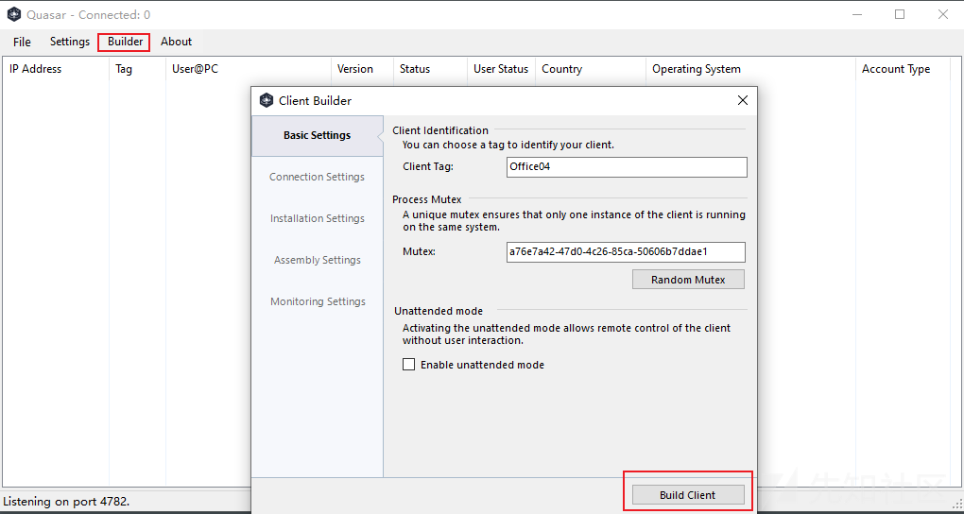
Task: Click the Quasar window title icon
Action: click(x=14, y=14)
